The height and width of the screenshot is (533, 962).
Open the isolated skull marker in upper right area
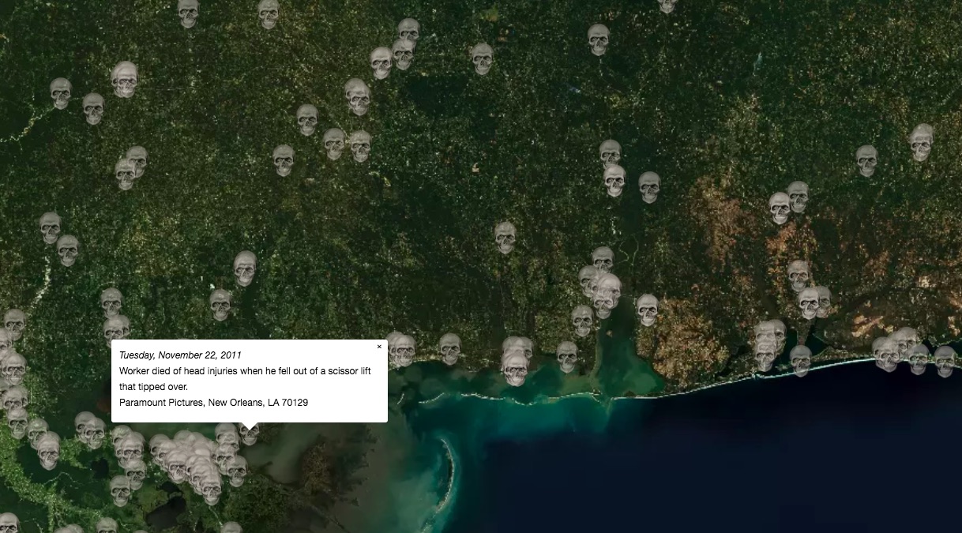[866, 160]
